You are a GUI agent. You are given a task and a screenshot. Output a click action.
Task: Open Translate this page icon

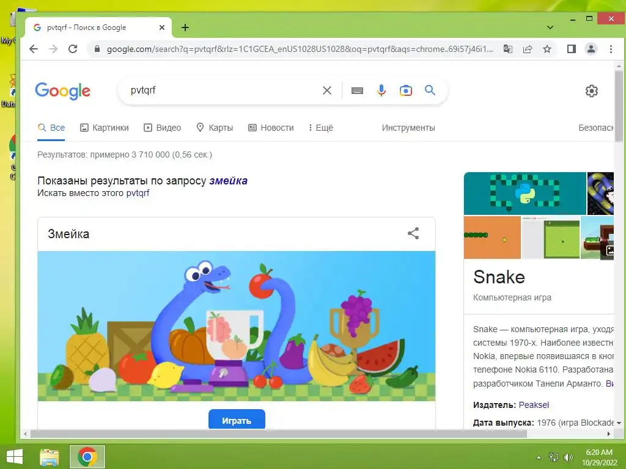tap(508, 49)
